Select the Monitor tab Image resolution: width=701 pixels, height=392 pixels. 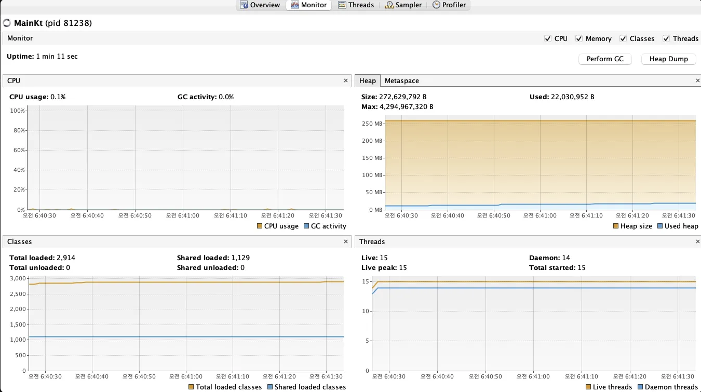click(x=309, y=5)
